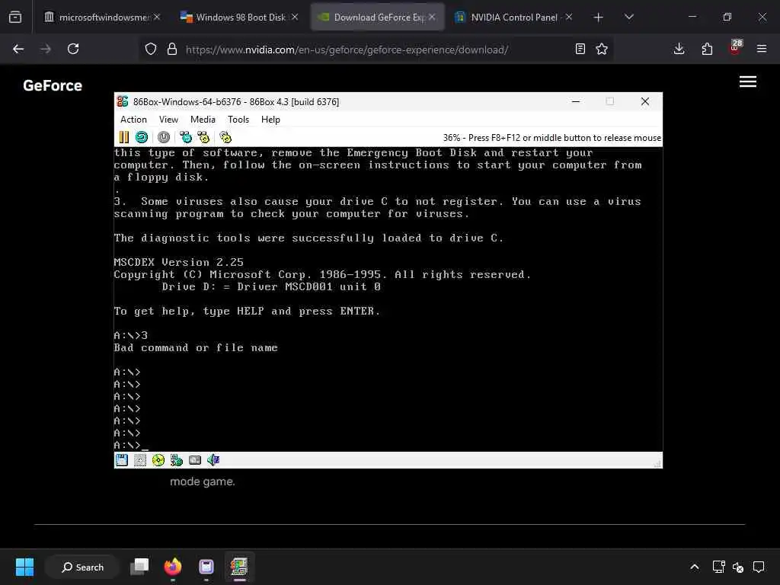Click the muted volume tray icon

[738, 567]
